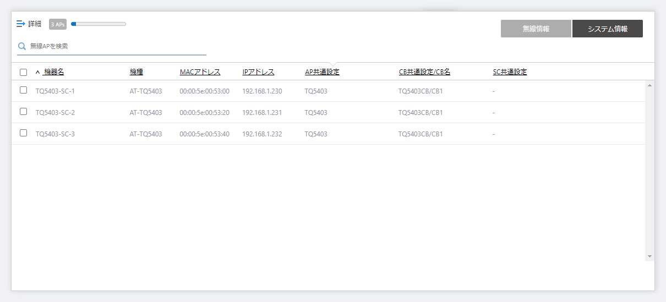Click IP address 192.168.1.231

262,113
